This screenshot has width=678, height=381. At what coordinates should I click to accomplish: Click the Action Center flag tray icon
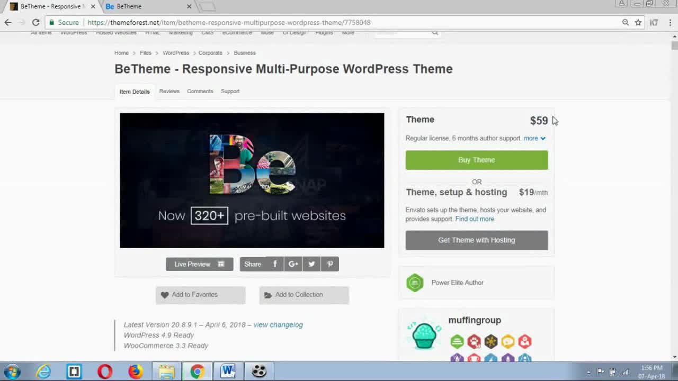tap(601, 372)
